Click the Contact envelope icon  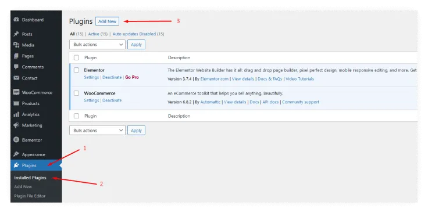coord(16,78)
